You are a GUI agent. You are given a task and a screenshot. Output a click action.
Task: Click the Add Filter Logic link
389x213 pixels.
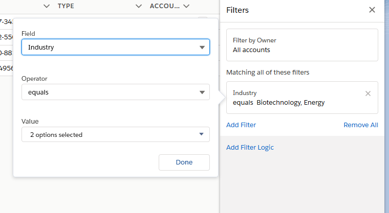point(250,148)
